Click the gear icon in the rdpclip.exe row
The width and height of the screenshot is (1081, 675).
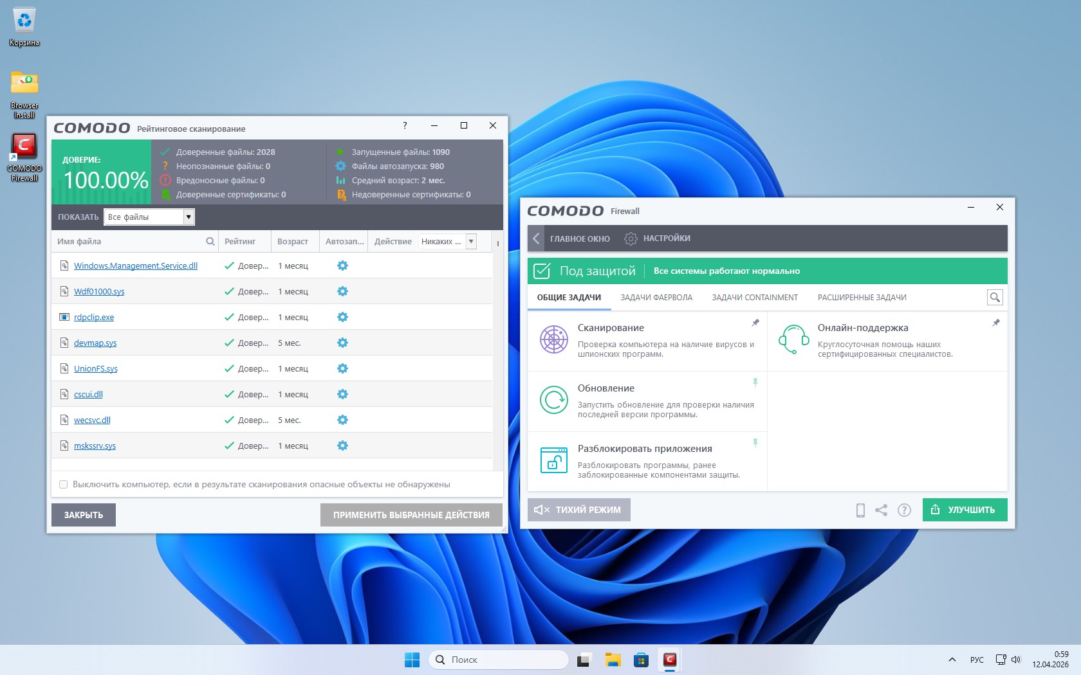[342, 317]
